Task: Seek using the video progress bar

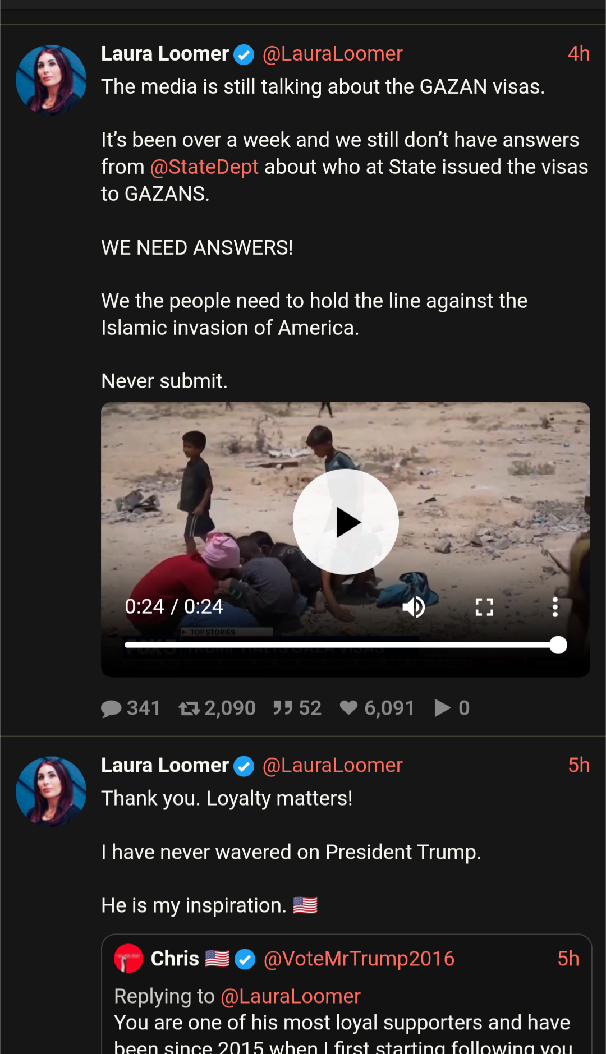Action: pos(346,645)
